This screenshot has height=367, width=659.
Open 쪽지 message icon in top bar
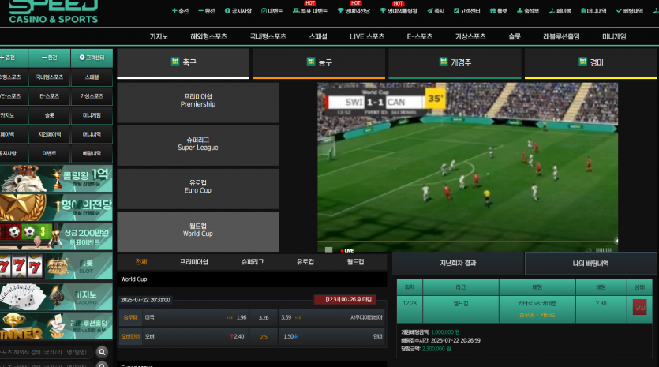430,11
